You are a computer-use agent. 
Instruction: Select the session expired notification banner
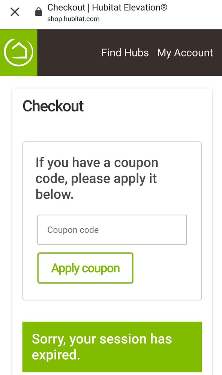111,347
